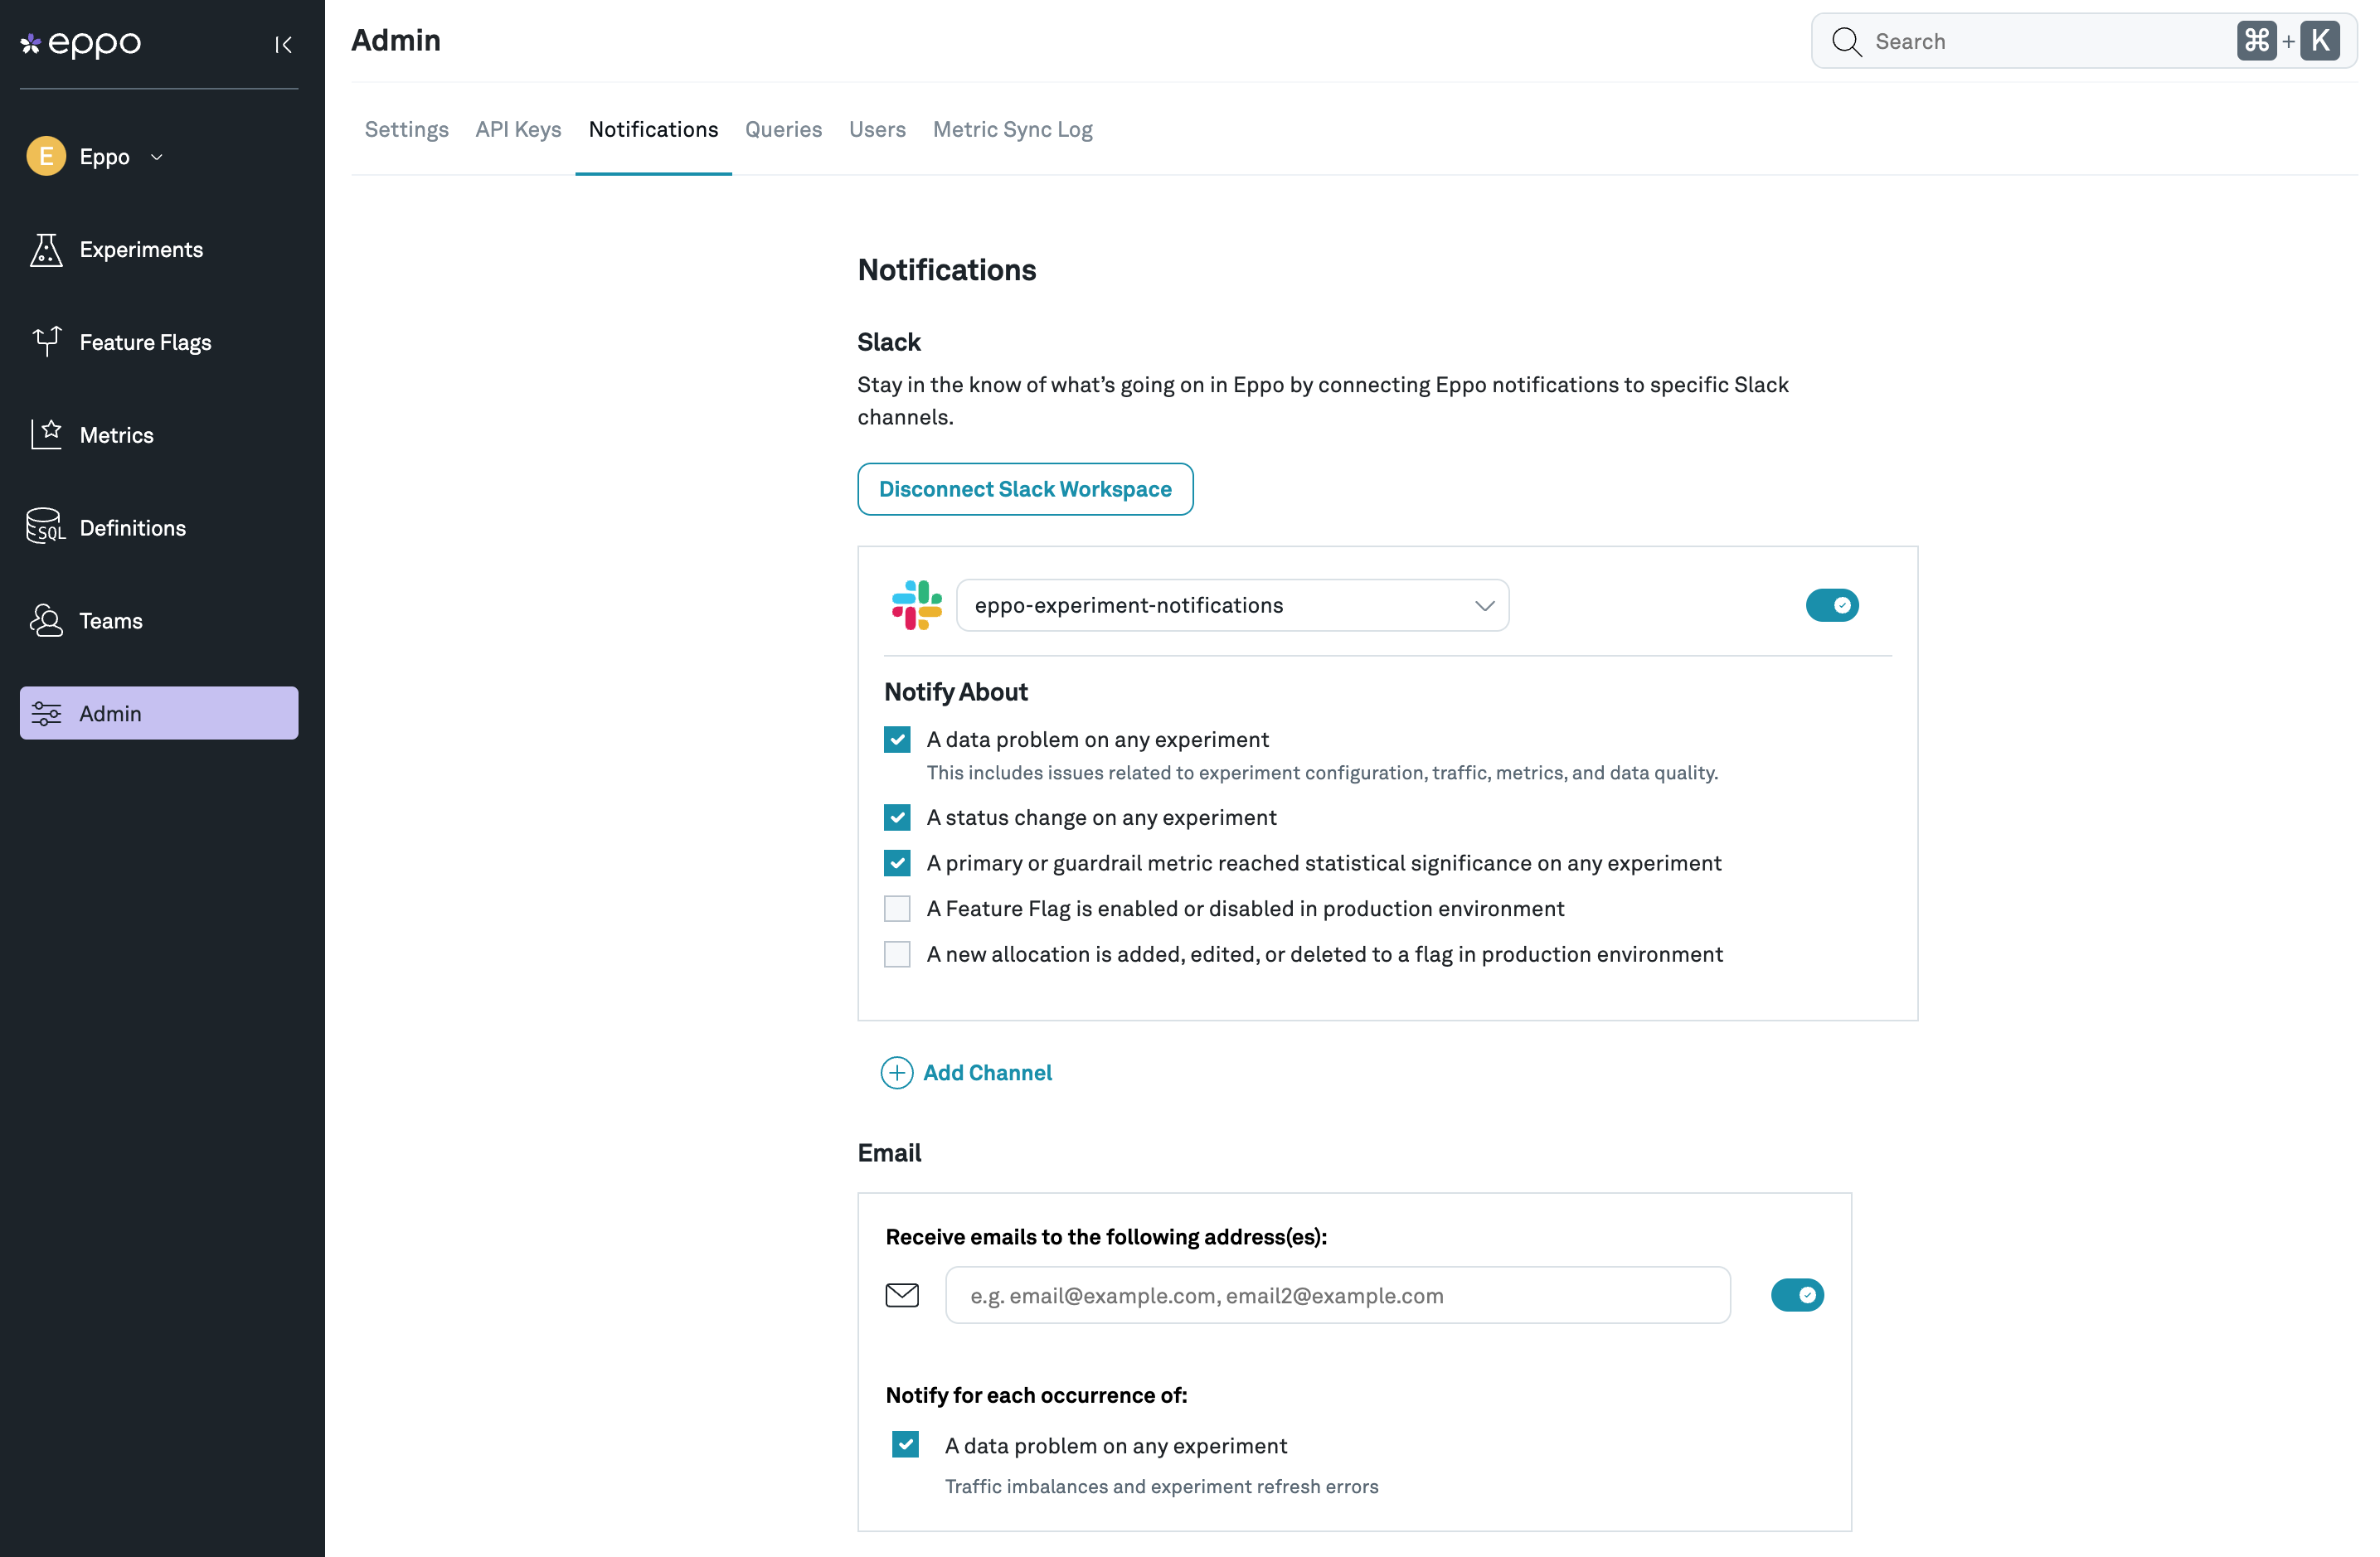The height and width of the screenshot is (1557, 2380).
Task: Open Definitions via the SQL database icon
Action: (x=46, y=527)
